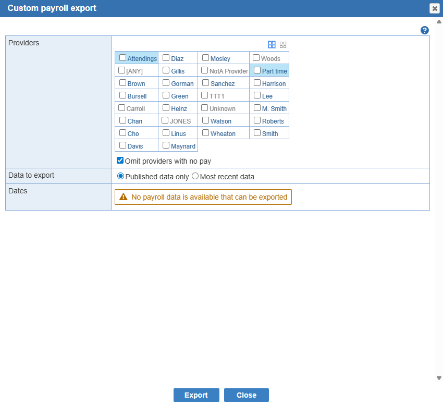Check the Unknown provider checkbox

pyautogui.click(x=204, y=108)
